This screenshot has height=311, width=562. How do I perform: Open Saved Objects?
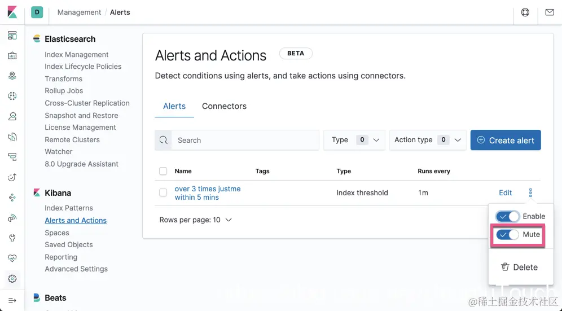pyautogui.click(x=69, y=244)
